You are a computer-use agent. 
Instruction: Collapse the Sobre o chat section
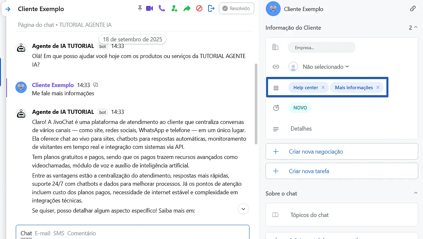tap(415, 193)
